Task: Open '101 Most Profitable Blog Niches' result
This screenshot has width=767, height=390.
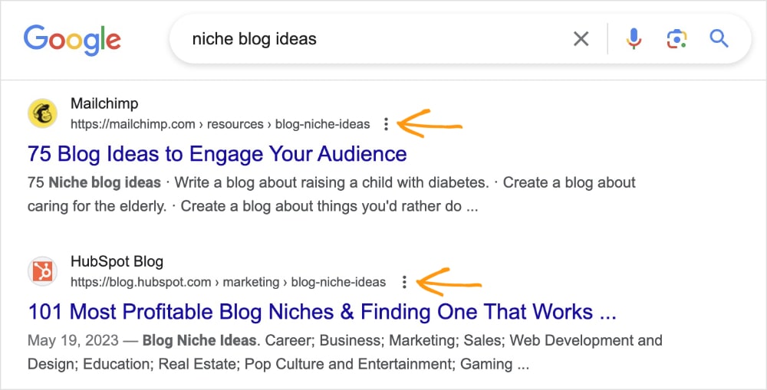Action: [x=322, y=312]
